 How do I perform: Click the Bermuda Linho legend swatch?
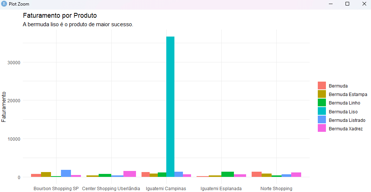click(322, 103)
